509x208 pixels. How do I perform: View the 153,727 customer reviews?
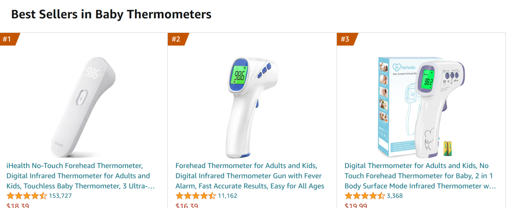click(x=60, y=196)
